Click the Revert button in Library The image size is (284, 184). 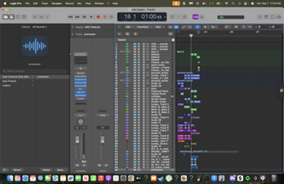17,169
